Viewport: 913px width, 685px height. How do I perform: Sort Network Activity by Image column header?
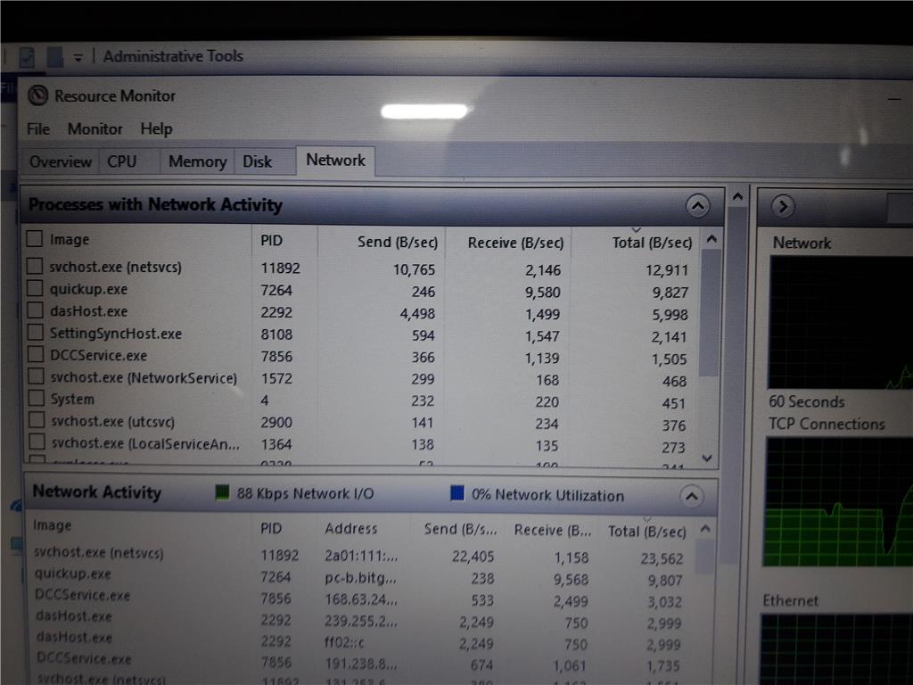(52, 524)
